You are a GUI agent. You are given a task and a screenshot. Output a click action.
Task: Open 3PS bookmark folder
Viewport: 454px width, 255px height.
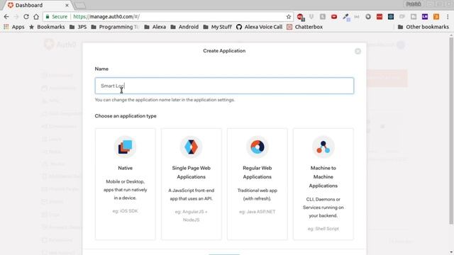[x=78, y=27]
